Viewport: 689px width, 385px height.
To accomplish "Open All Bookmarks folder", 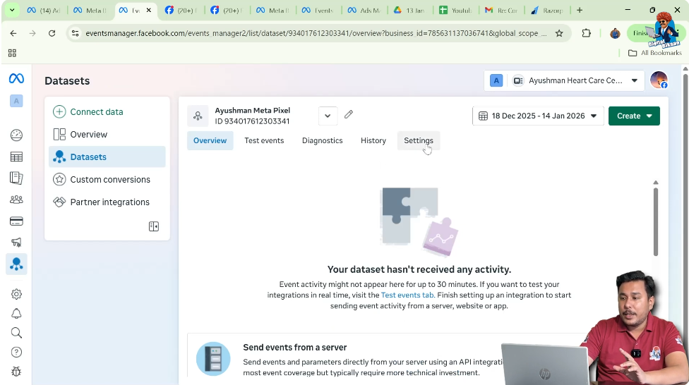I will (x=654, y=53).
